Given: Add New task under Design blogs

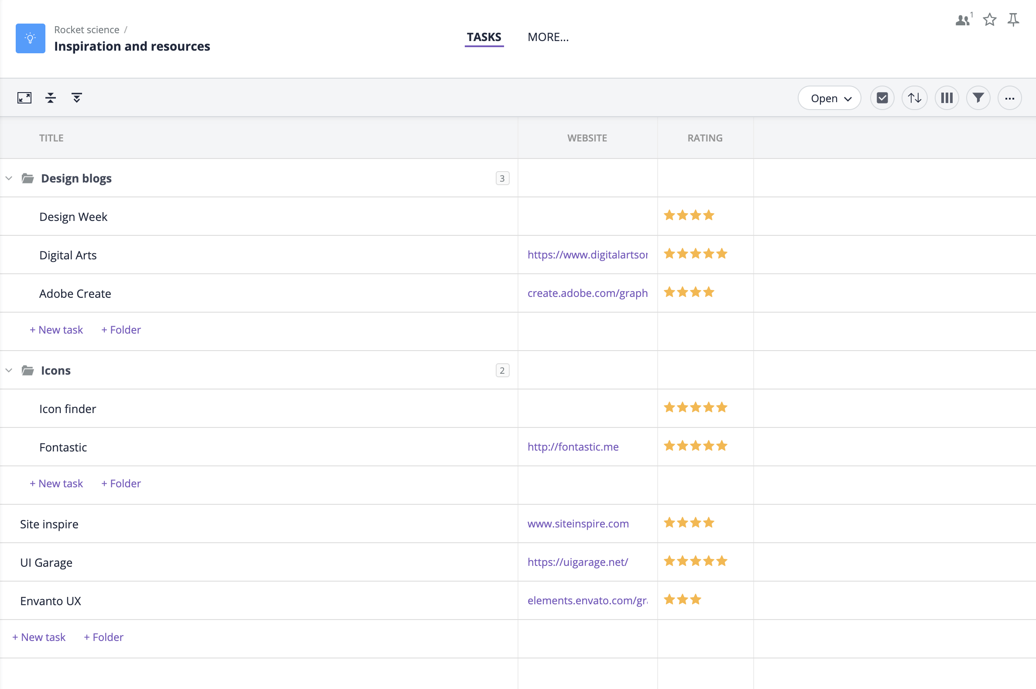Looking at the screenshot, I should (x=56, y=330).
